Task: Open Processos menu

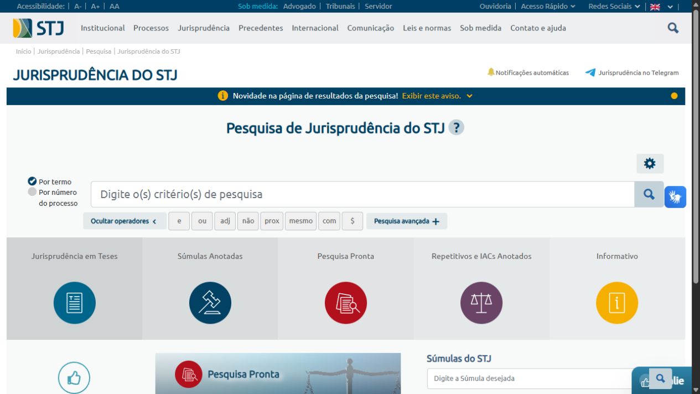Action: [151, 28]
